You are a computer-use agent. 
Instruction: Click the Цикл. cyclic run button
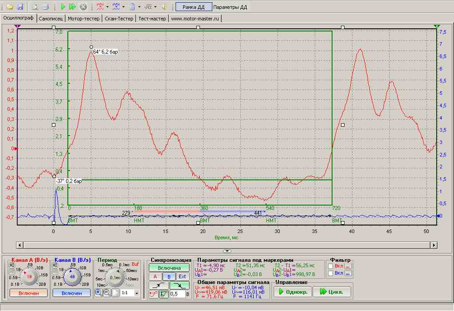332,292
